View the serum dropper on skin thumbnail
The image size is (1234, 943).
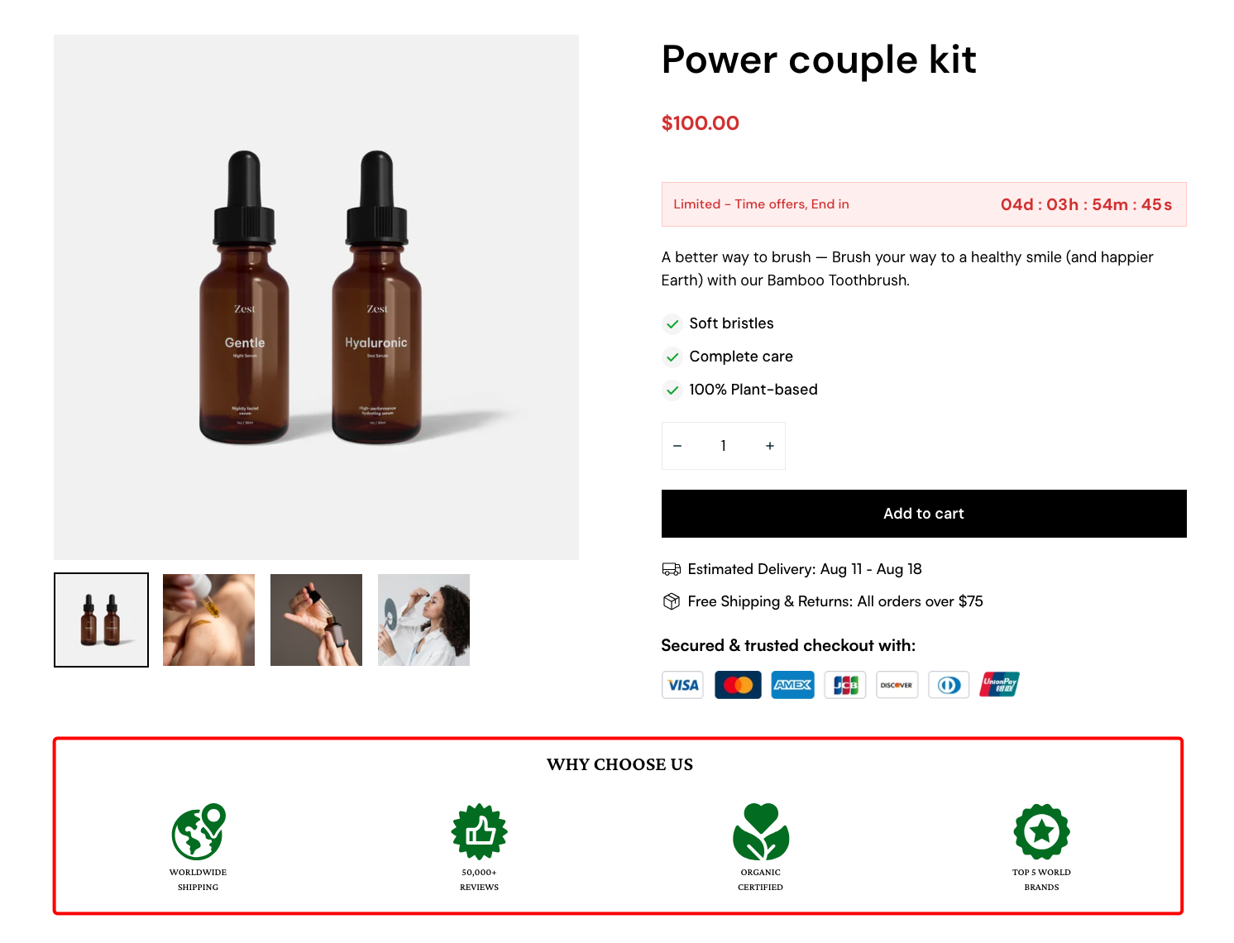pyautogui.click(x=208, y=620)
